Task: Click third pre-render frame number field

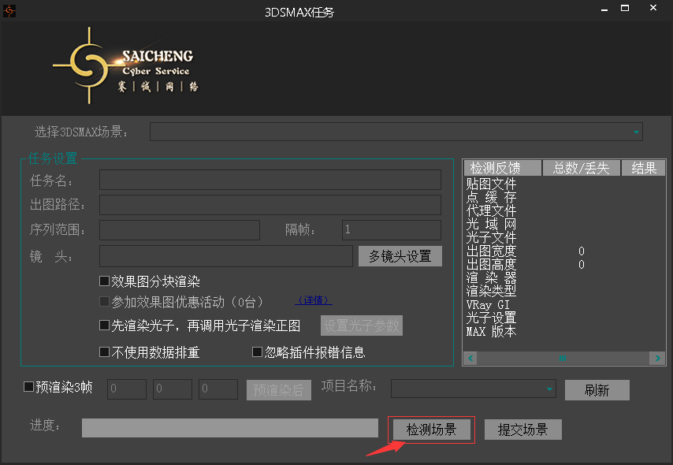Action: (x=218, y=389)
